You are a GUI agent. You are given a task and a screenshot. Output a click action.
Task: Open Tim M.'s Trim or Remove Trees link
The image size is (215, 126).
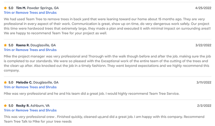(x=30, y=13)
